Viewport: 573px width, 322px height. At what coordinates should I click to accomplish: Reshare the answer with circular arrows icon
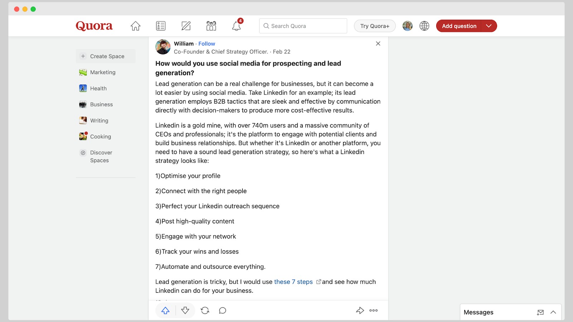(x=205, y=311)
